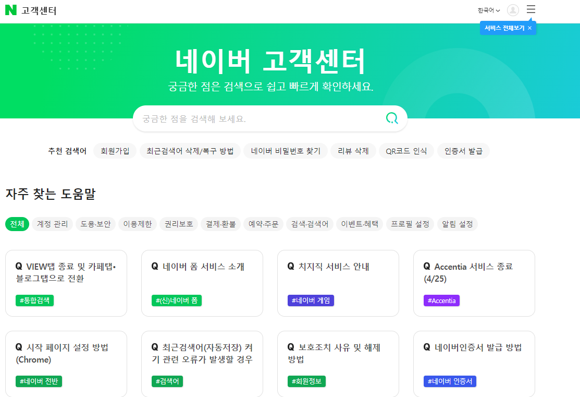Switch to the 권리보호 tab
Image resolution: width=580 pixels, height=397 pixels.
coord(179,224)
